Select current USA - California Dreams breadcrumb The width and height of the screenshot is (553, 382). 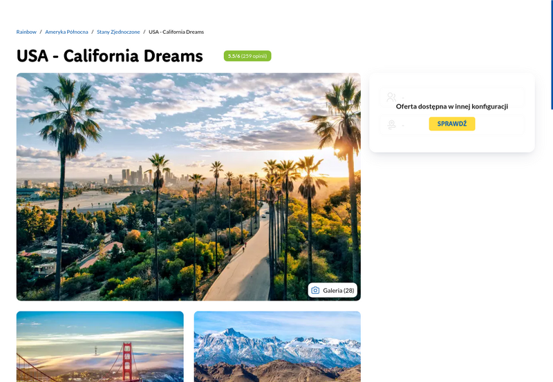pos(176,32)
